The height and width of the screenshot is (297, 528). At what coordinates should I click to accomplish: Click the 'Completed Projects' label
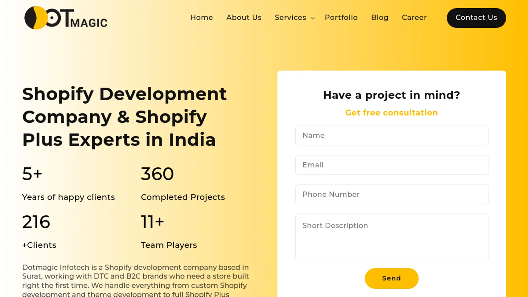[183, 197]
